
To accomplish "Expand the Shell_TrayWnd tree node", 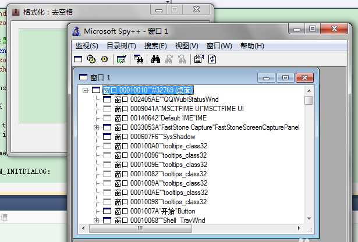I will click(97, 221).
